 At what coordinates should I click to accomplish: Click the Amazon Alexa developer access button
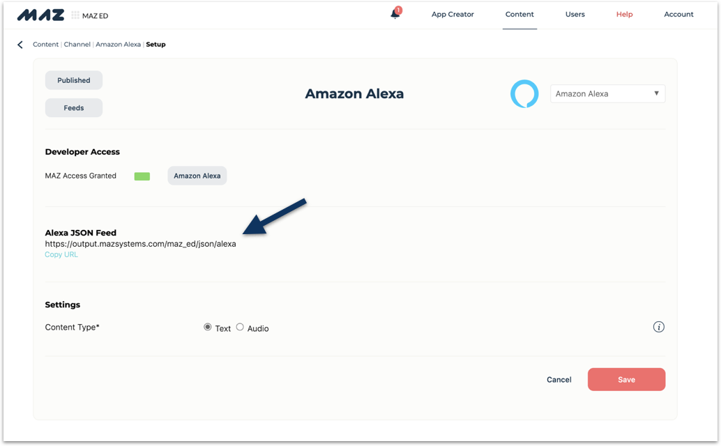[197, 176]
